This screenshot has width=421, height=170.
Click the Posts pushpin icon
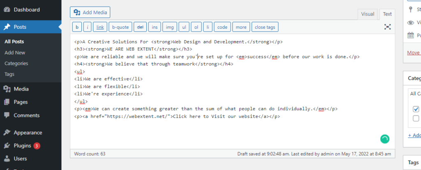(7, 27)
